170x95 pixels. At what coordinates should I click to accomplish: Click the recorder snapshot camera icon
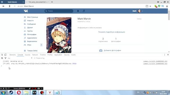pos(39,88)
